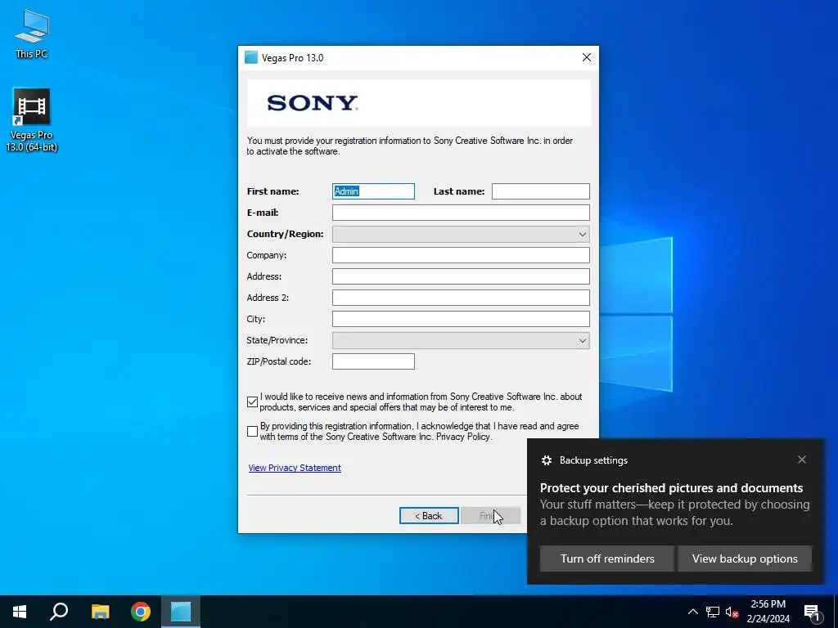Click into the Last name field
This screenshot has height=628, width=838.
pyautogui.click(x=540, y=191)
